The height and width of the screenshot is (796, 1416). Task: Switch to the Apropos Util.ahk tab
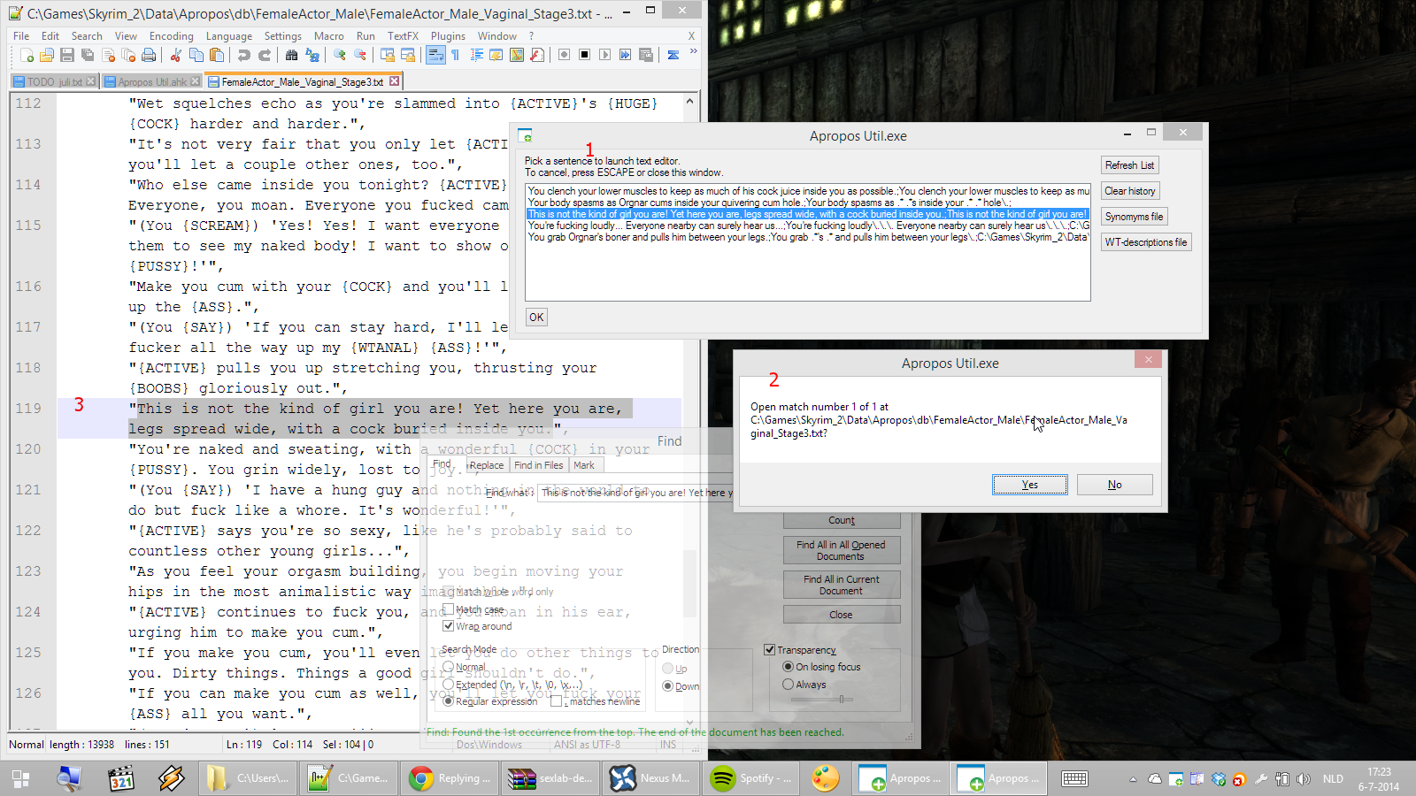point(152,81)
